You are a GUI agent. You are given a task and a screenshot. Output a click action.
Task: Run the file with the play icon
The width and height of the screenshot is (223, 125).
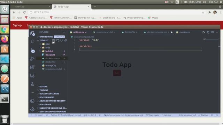point(203,32)
